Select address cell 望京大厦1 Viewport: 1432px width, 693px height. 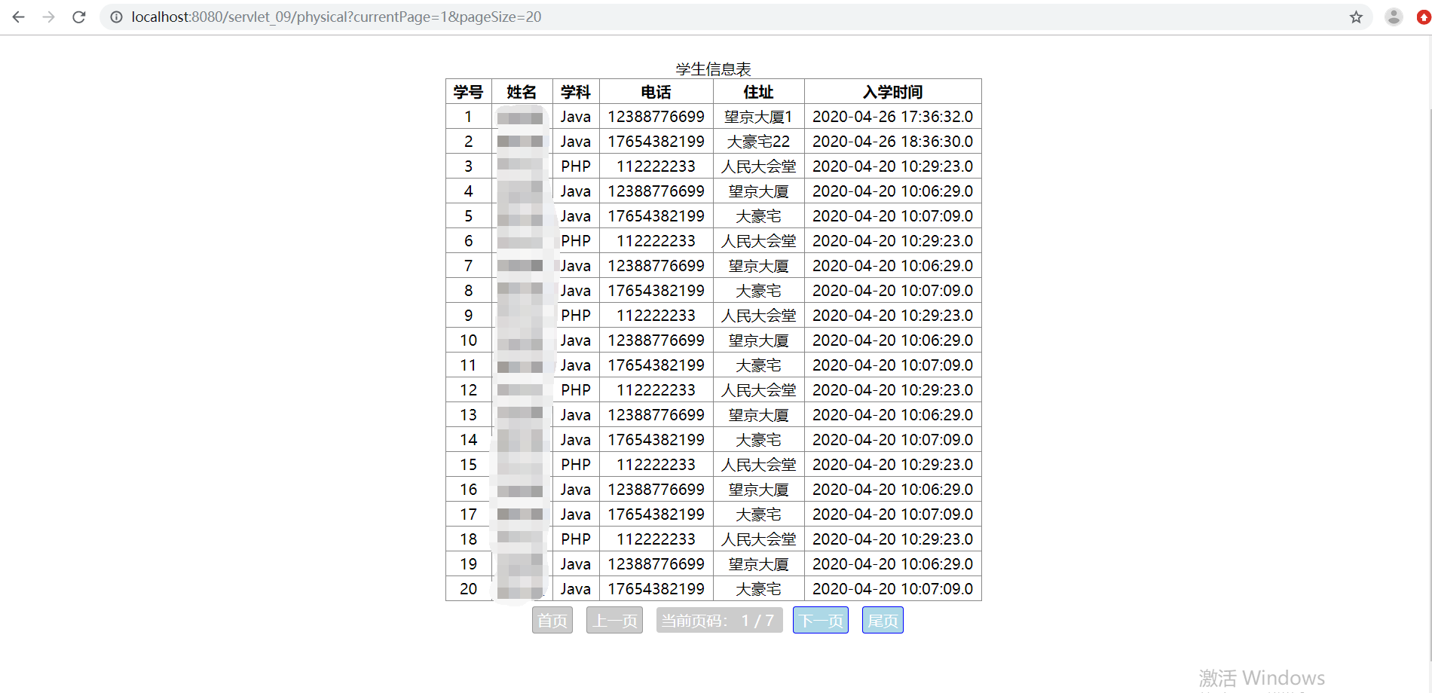coord(759,117)
